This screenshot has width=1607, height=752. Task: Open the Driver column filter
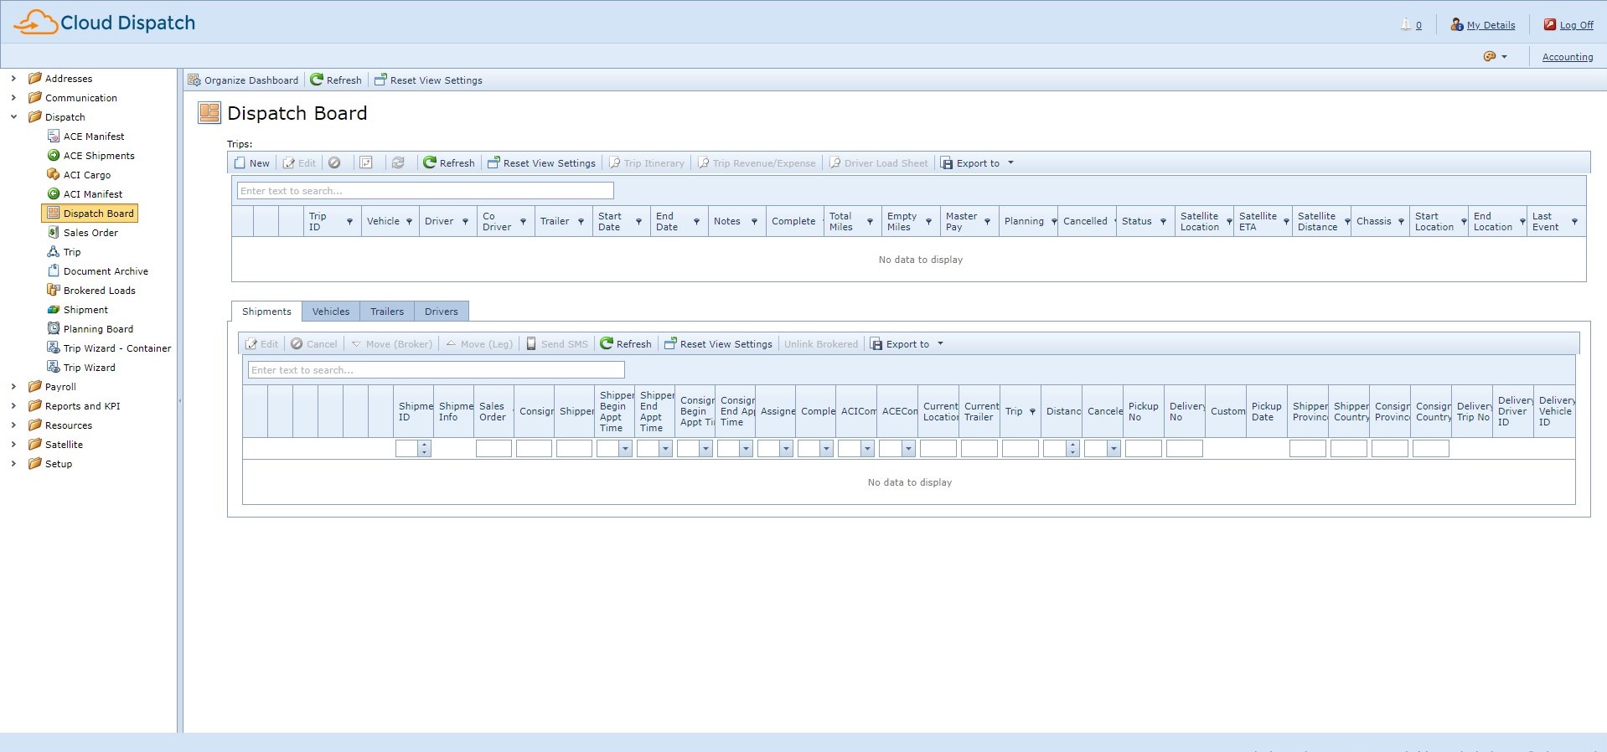pos(465,222)
